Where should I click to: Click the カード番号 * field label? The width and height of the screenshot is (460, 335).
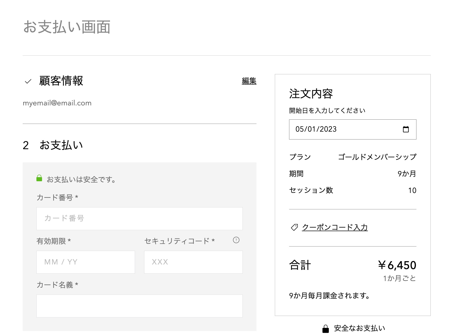[57, 198]
